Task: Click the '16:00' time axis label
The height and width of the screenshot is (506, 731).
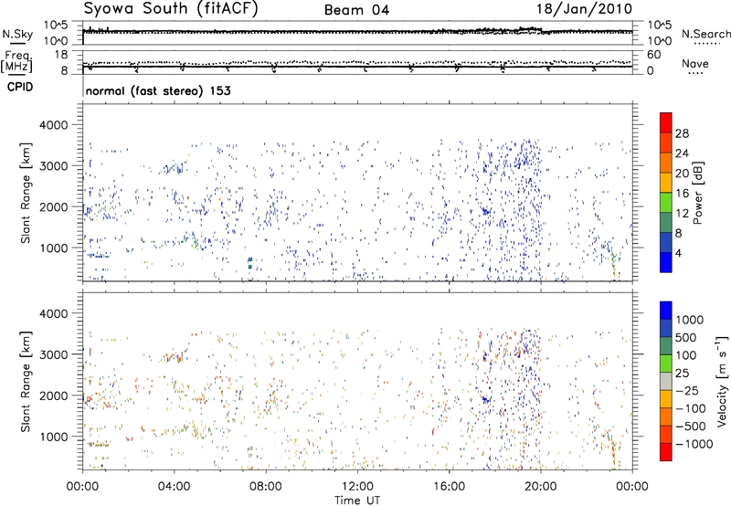Action: click(449, 487)
